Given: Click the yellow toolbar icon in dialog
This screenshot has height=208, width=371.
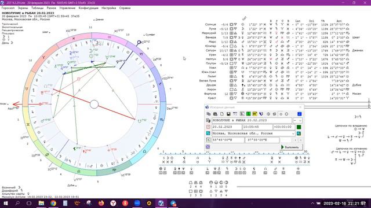Looking at the screenshot, I should tap(255, 114).
